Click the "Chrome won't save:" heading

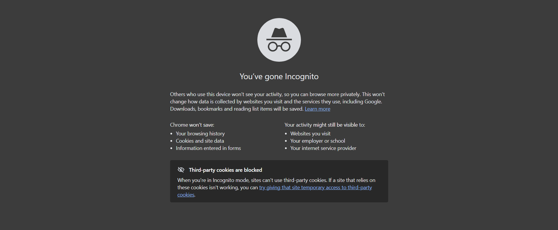pyautogui.click(x=192, y=125)
